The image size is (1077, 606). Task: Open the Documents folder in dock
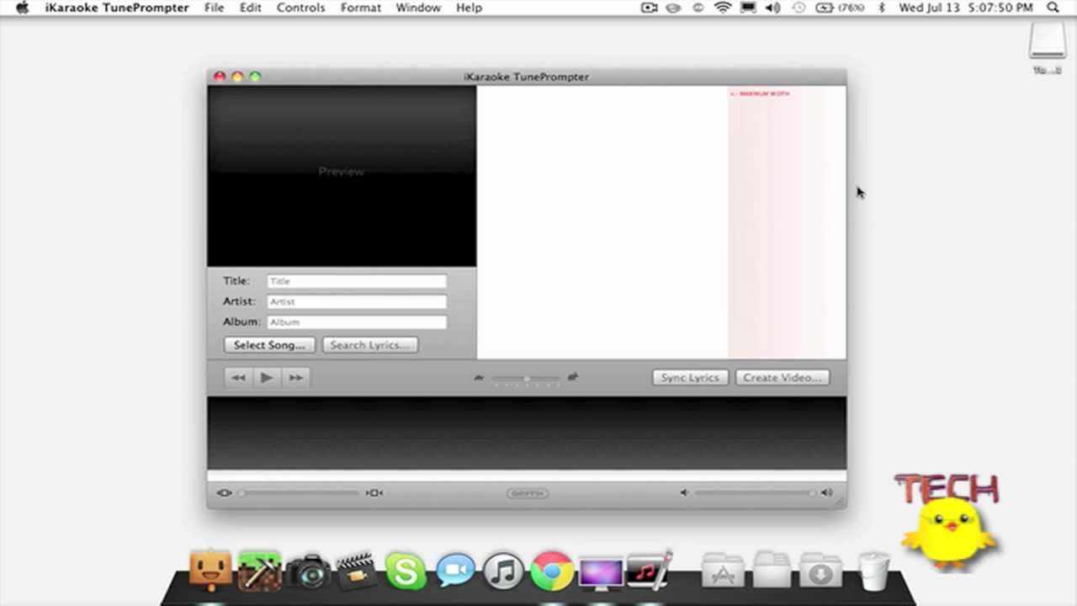point(771,571)
